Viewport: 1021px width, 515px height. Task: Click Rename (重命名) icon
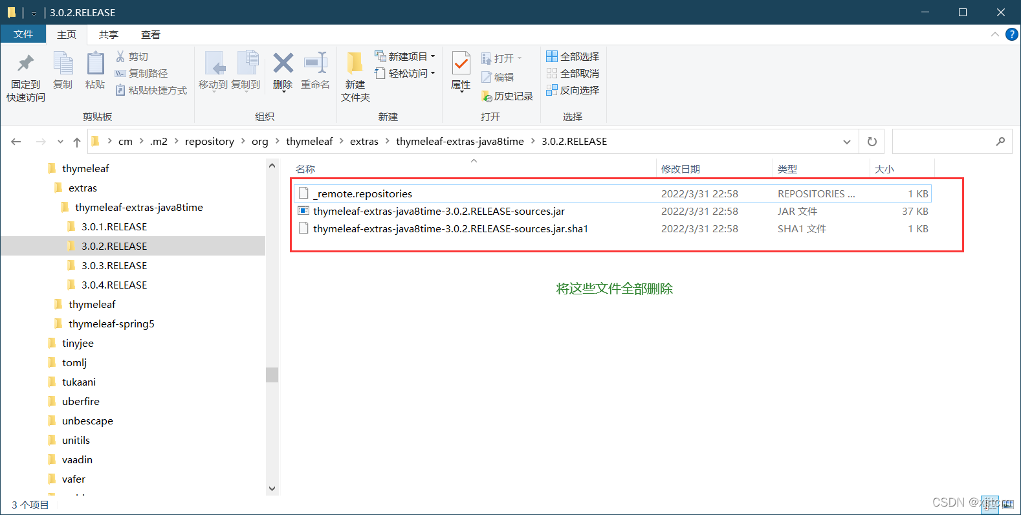pyautogui.click(x=316, y=71)
